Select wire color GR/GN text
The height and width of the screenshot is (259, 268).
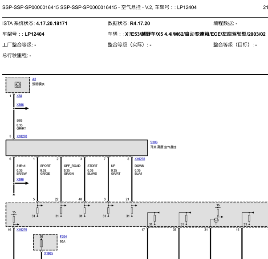[69, 173]
